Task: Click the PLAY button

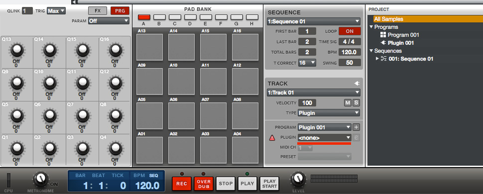Action: [247, 184]
